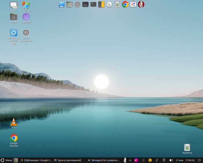Toggle the notifications bell in the tray

(x=164, y=160)
